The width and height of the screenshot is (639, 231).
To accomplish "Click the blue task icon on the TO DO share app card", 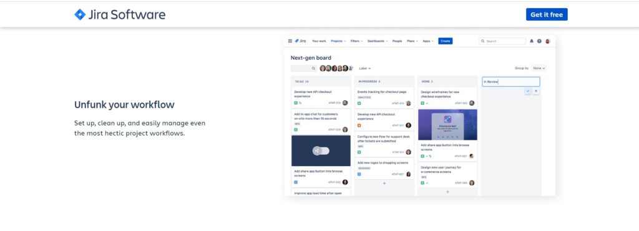I will pyautogui.click(x=296, y=182).
